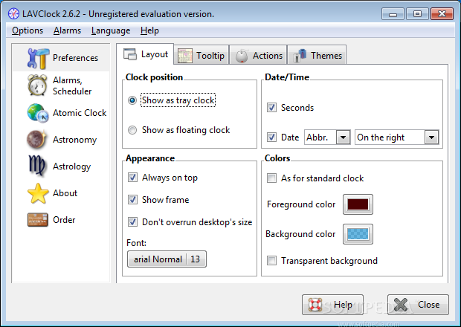Open About section in sidebar

pos(61,193)
